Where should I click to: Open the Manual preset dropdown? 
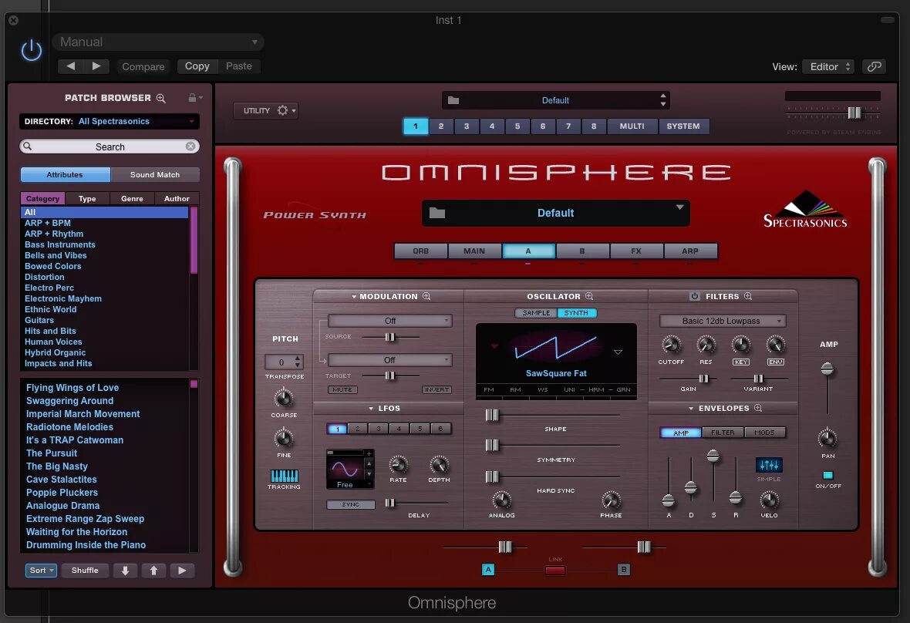pos(158,42)
